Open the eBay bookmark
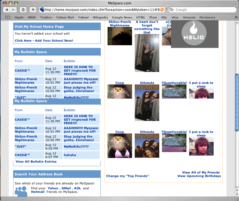Viewport: 239px width, 201px height. 175,17
